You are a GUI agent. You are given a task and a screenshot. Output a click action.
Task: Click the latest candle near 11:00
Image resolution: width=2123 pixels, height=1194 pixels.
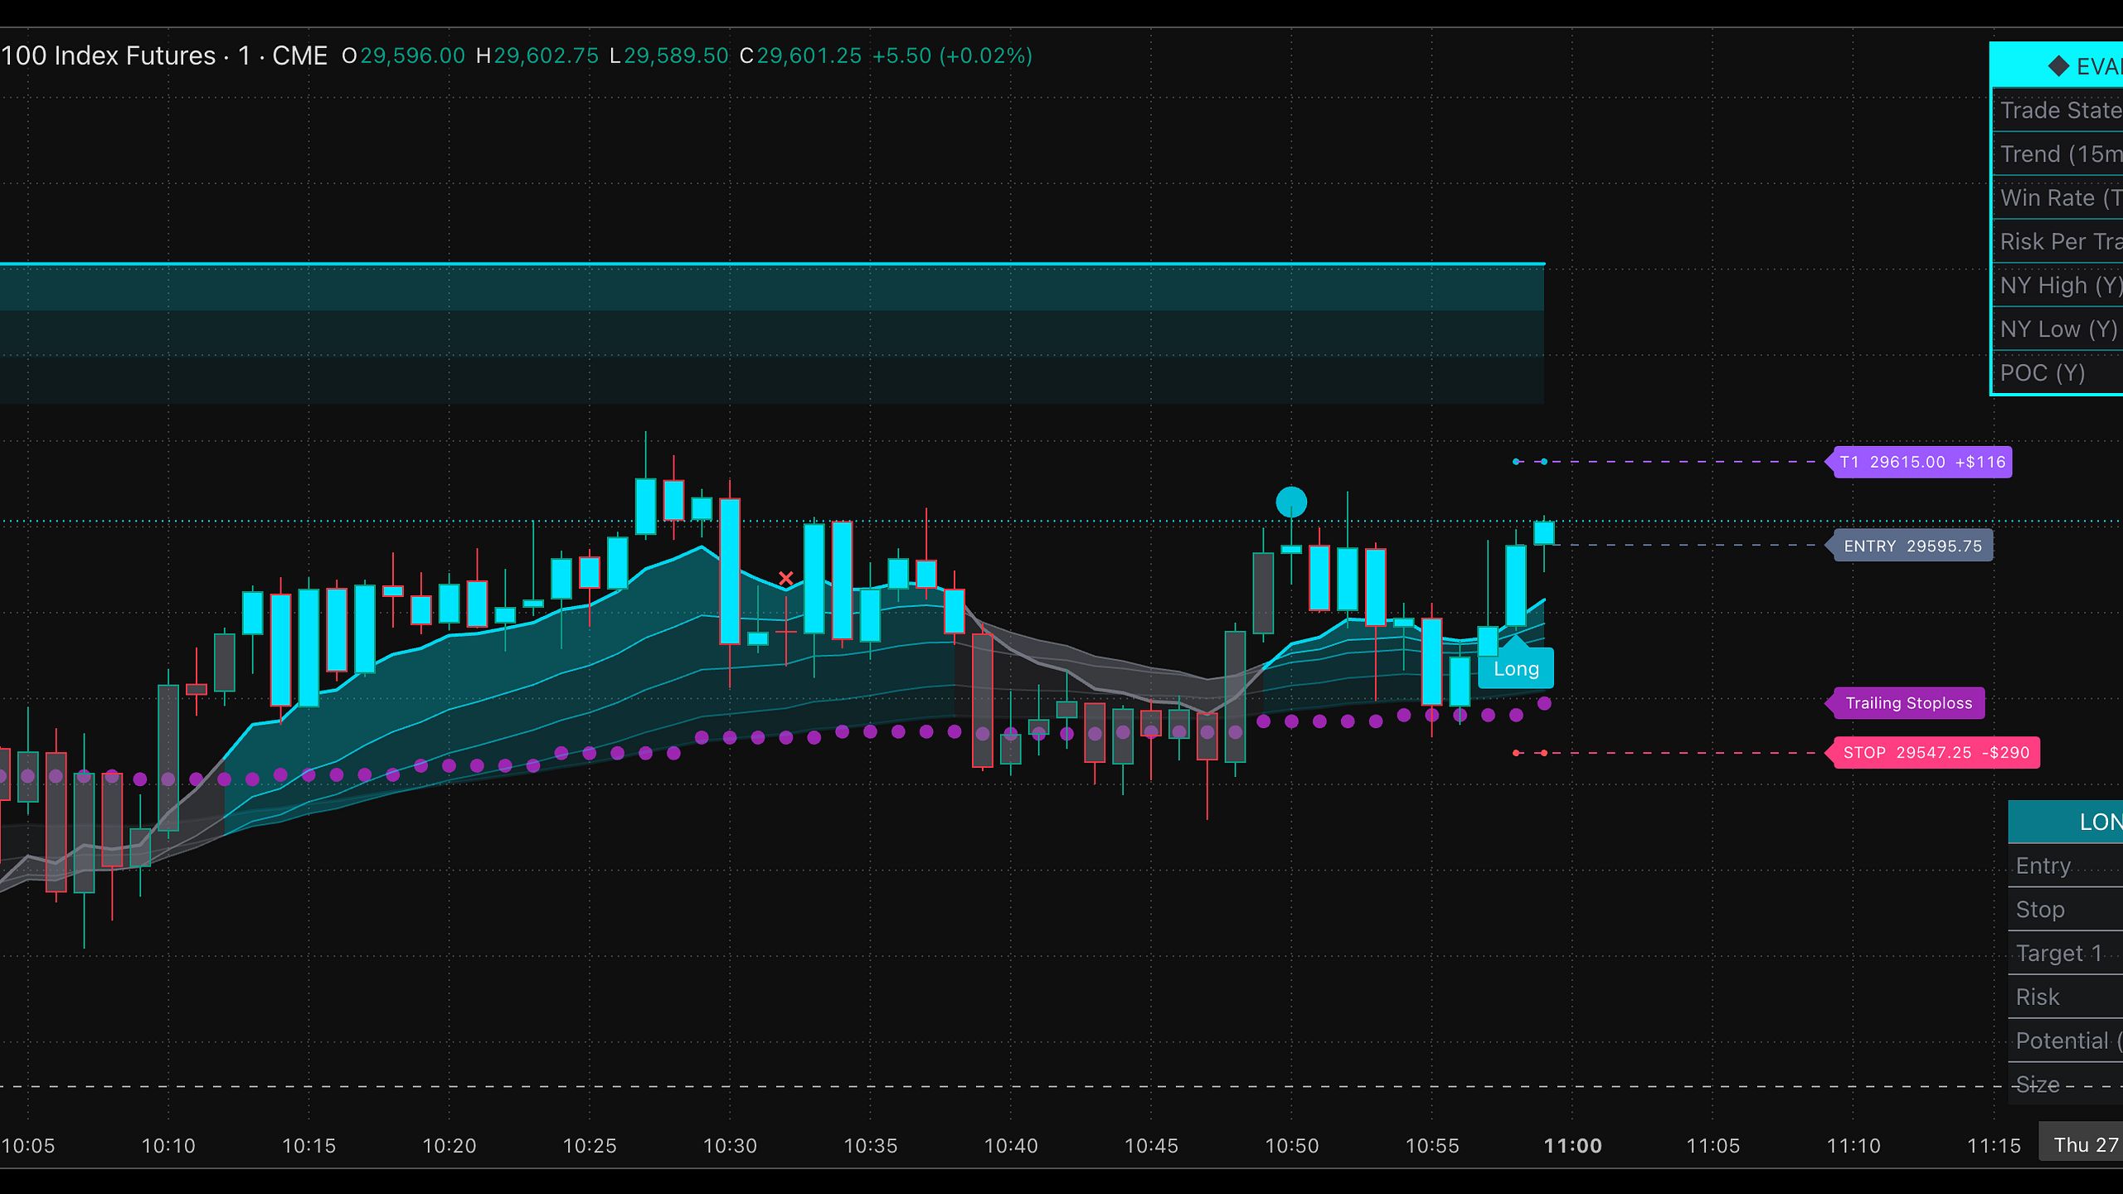(1543, 532)
